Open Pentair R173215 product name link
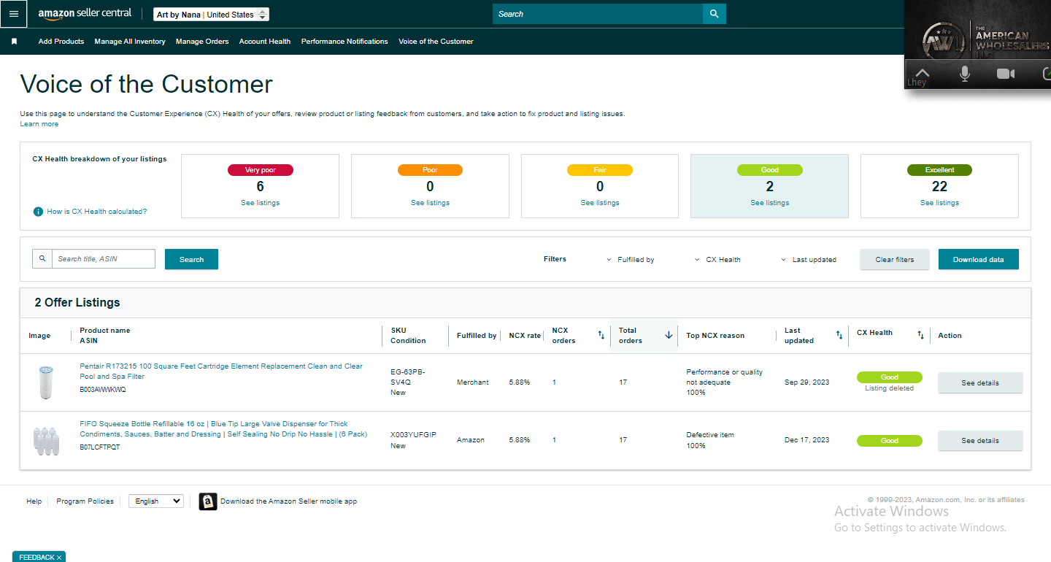This screenshot has height=562, width=1051. pos(221,372)
